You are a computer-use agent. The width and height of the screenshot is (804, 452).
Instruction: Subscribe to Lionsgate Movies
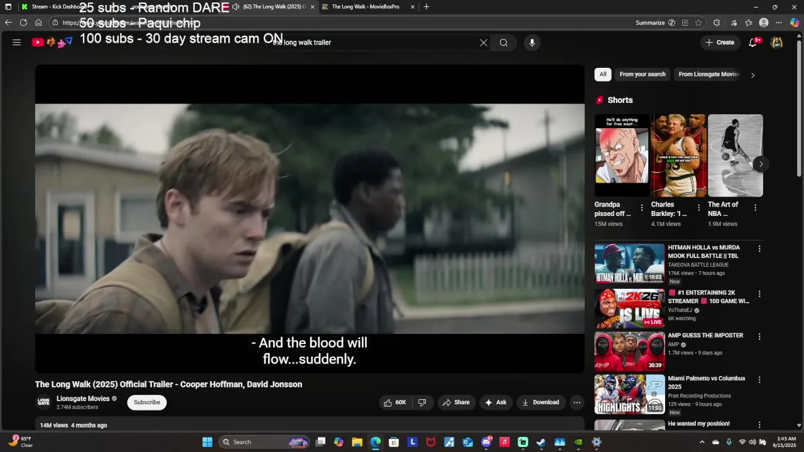[x=147, y=402]
